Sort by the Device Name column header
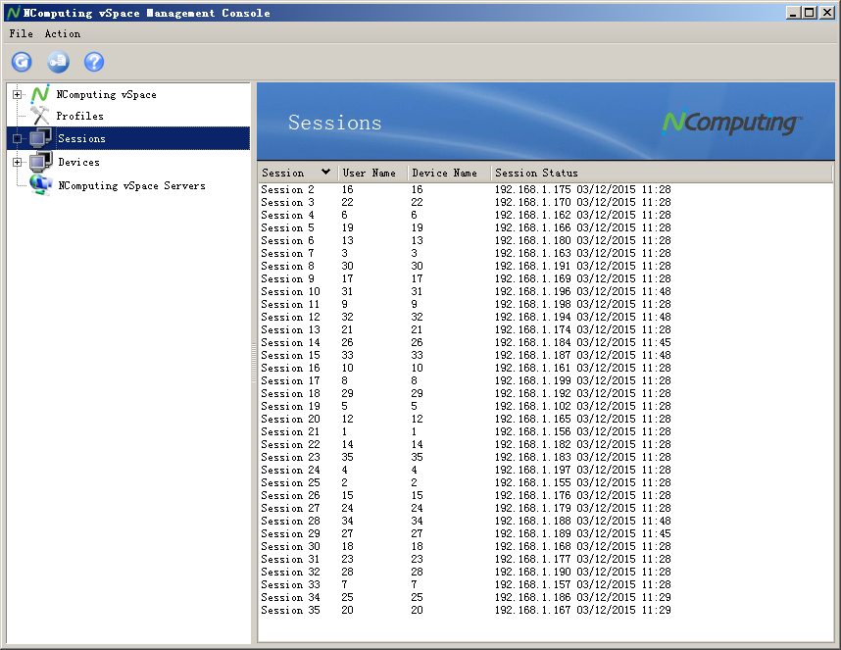 [x=444, y=173]
